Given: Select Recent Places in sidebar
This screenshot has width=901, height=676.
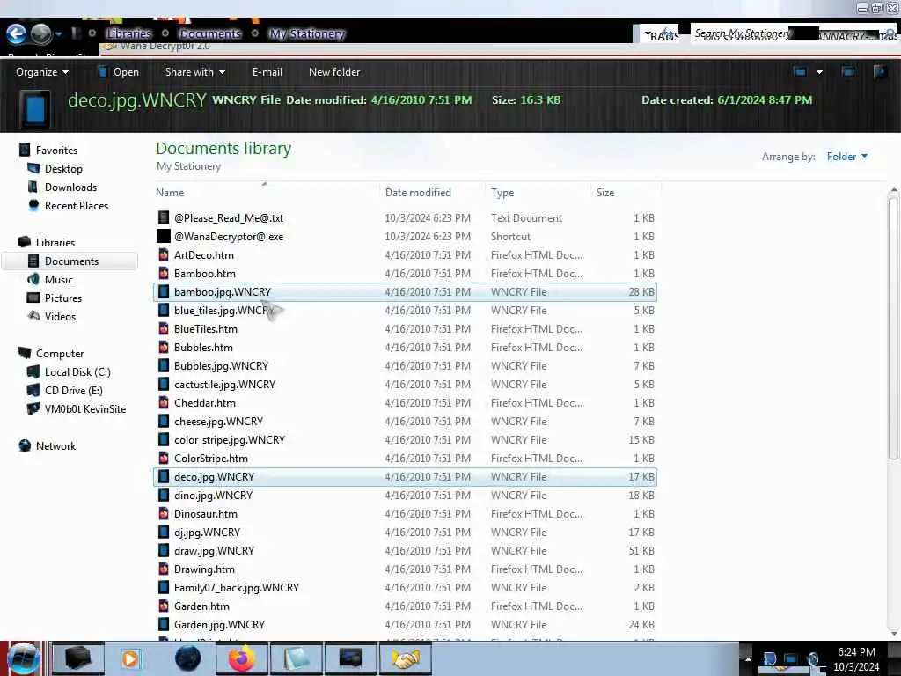Looking at the screenshot, I should tap(77, 205).
